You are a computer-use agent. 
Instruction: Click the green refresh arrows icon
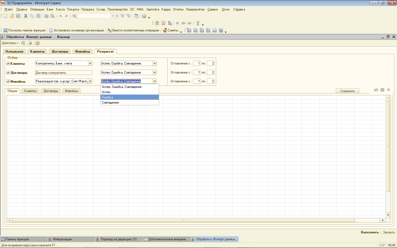pos(376,90)
